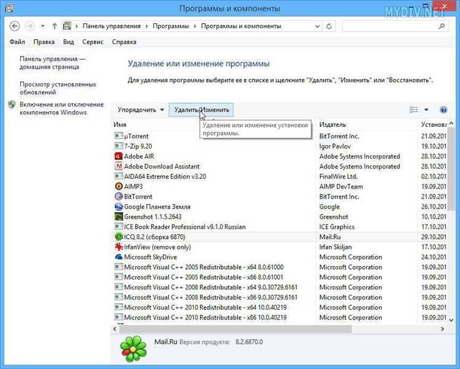460x369 pixels.
Task: Click publisher AIMP DevTeam cell
Action: 341,186
